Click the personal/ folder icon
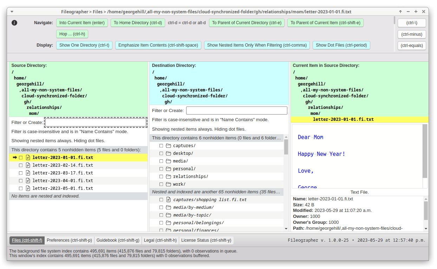 (168, 169)
